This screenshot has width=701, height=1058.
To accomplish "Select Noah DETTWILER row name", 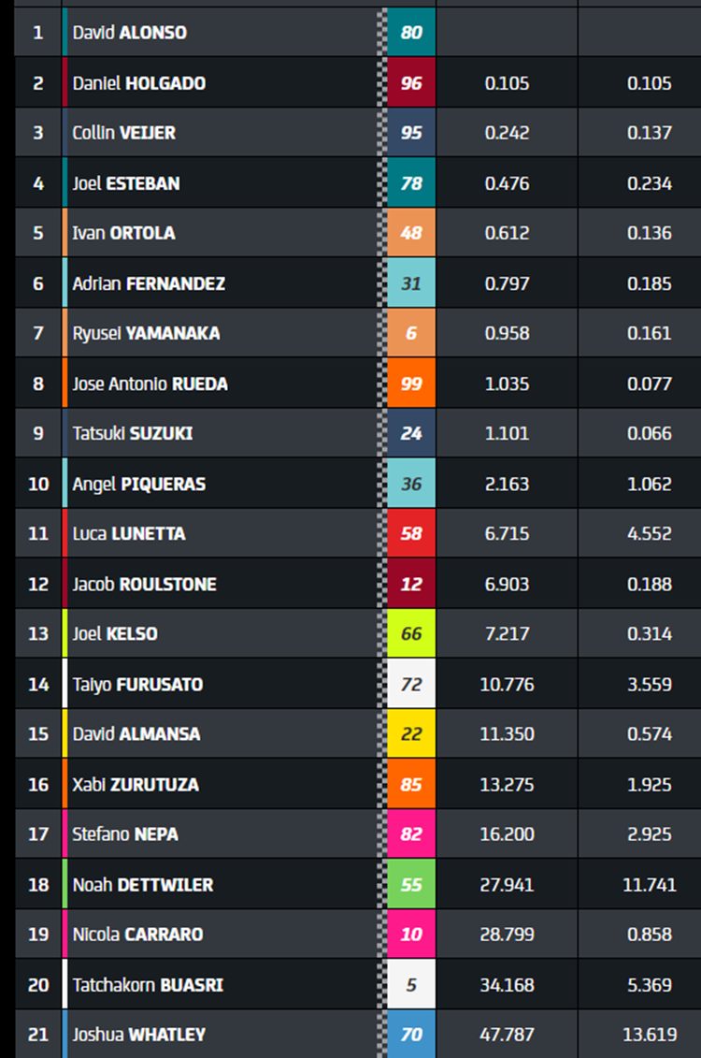I will 142,885.
